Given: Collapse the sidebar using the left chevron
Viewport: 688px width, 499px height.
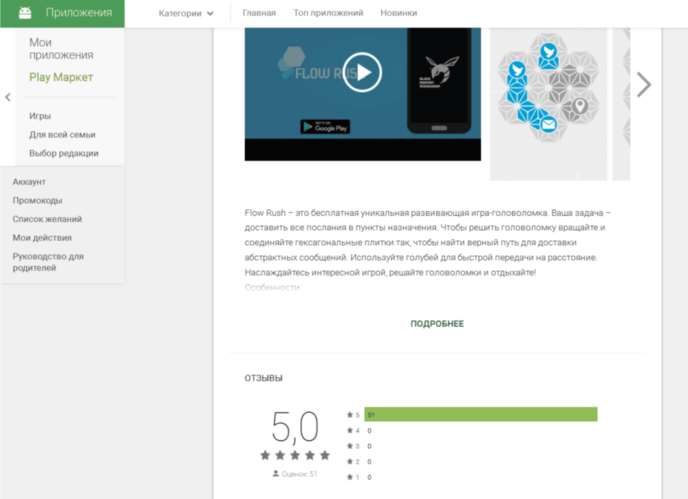Looking at the screenshot, I should [7, 97].
